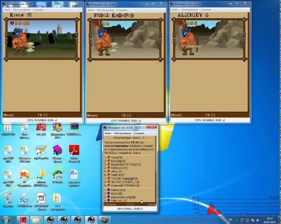Open Справка menu in Кумык 05 window

pos(38,10)
